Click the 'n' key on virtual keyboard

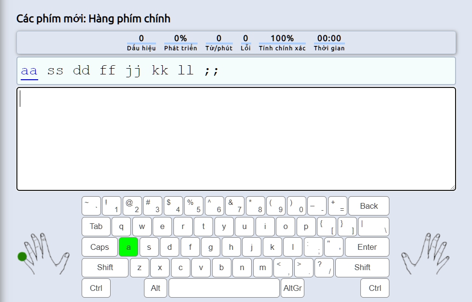(242, 267)
